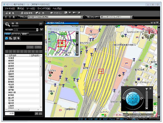Select the star favorites search icon
Image resolution: width=163 pixels, height=123 pixels.
coord(19,38)
